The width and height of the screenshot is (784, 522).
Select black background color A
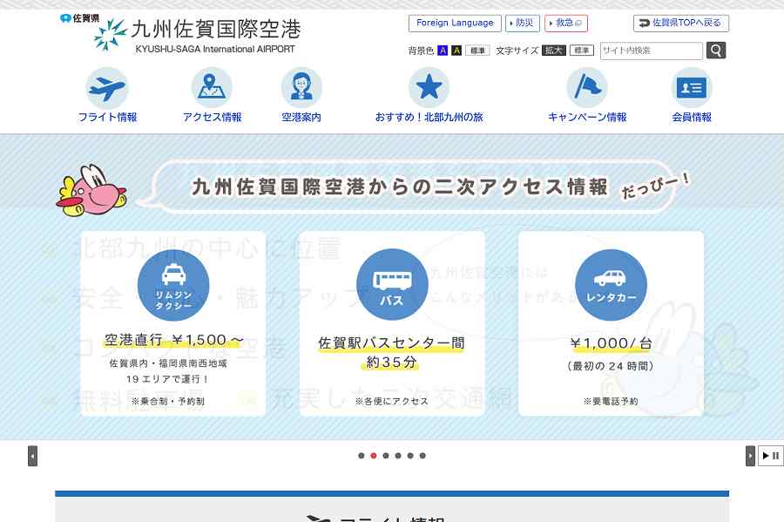(456, 51)
